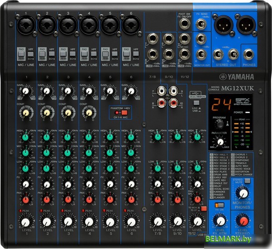Click the PHONES headphone output jack

pos(249,55)
